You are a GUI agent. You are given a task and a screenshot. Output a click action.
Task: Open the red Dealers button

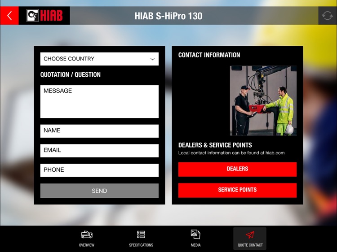[237, 169]
